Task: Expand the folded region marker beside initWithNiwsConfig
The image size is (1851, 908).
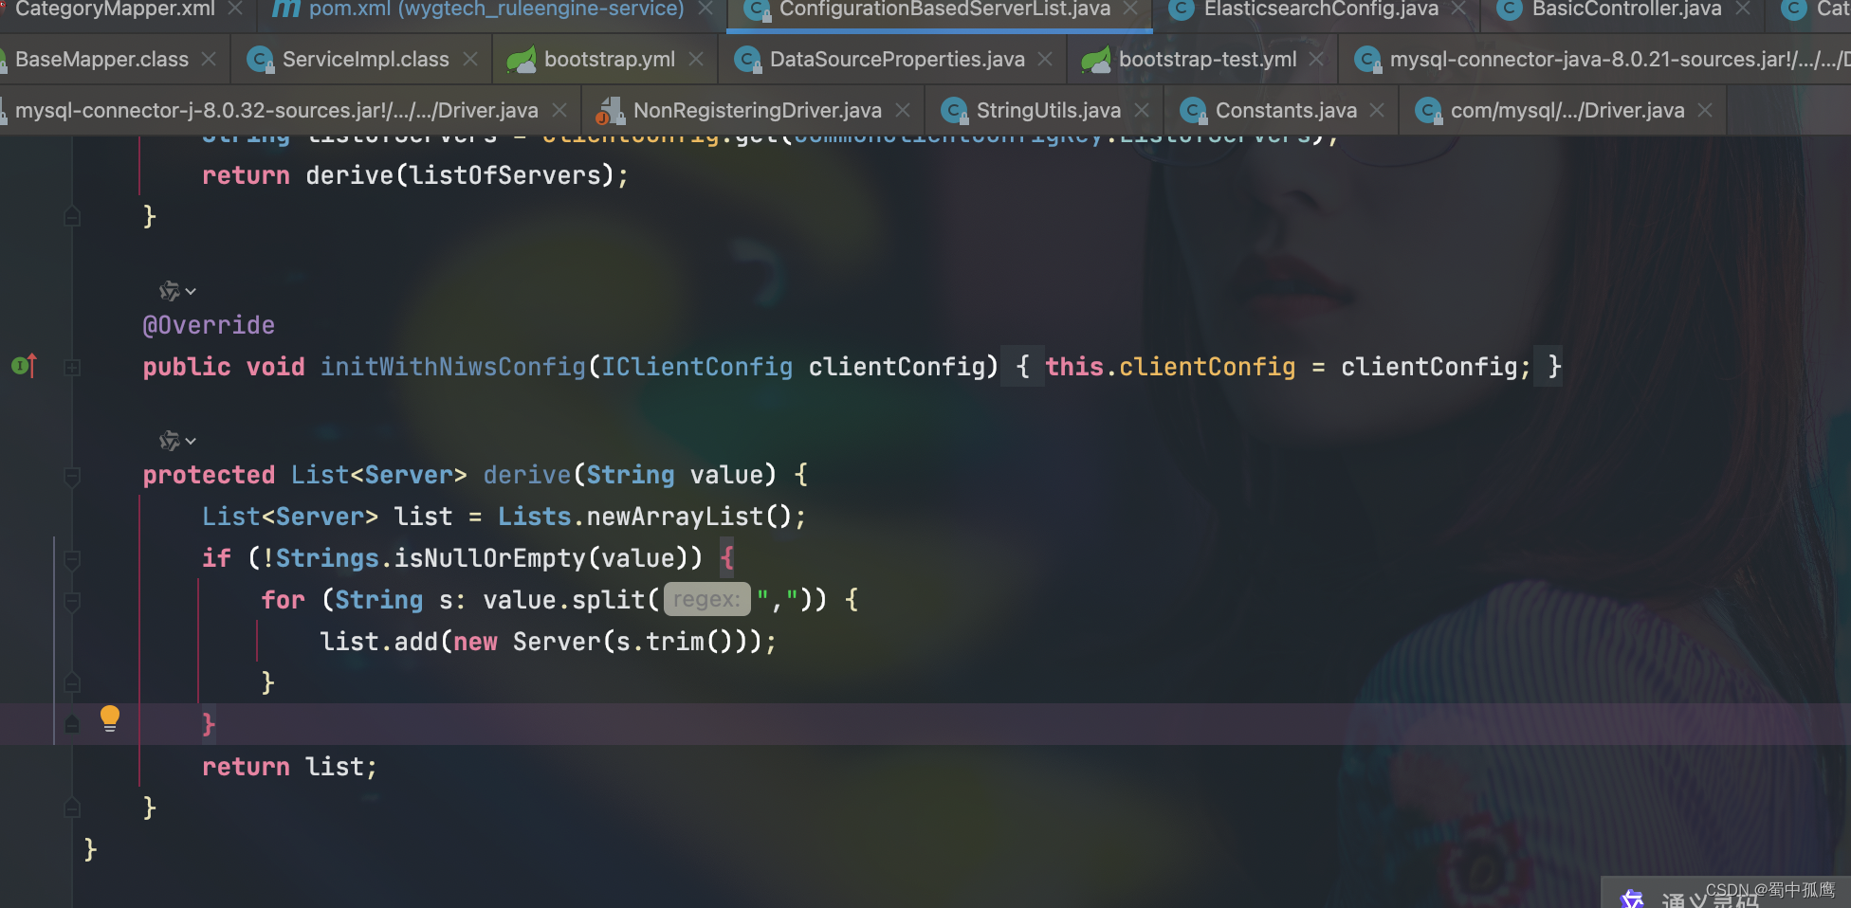Action: 72,366
